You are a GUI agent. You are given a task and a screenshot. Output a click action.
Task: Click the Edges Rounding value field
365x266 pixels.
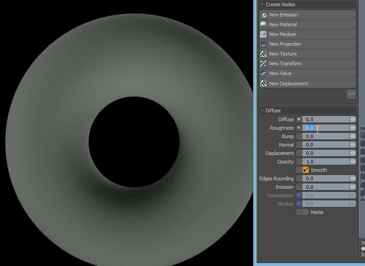tap(326, 178)
